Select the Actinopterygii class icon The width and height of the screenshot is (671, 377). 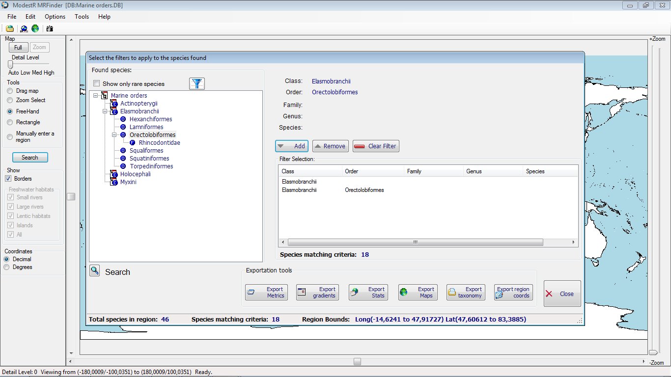pos(114,103)
